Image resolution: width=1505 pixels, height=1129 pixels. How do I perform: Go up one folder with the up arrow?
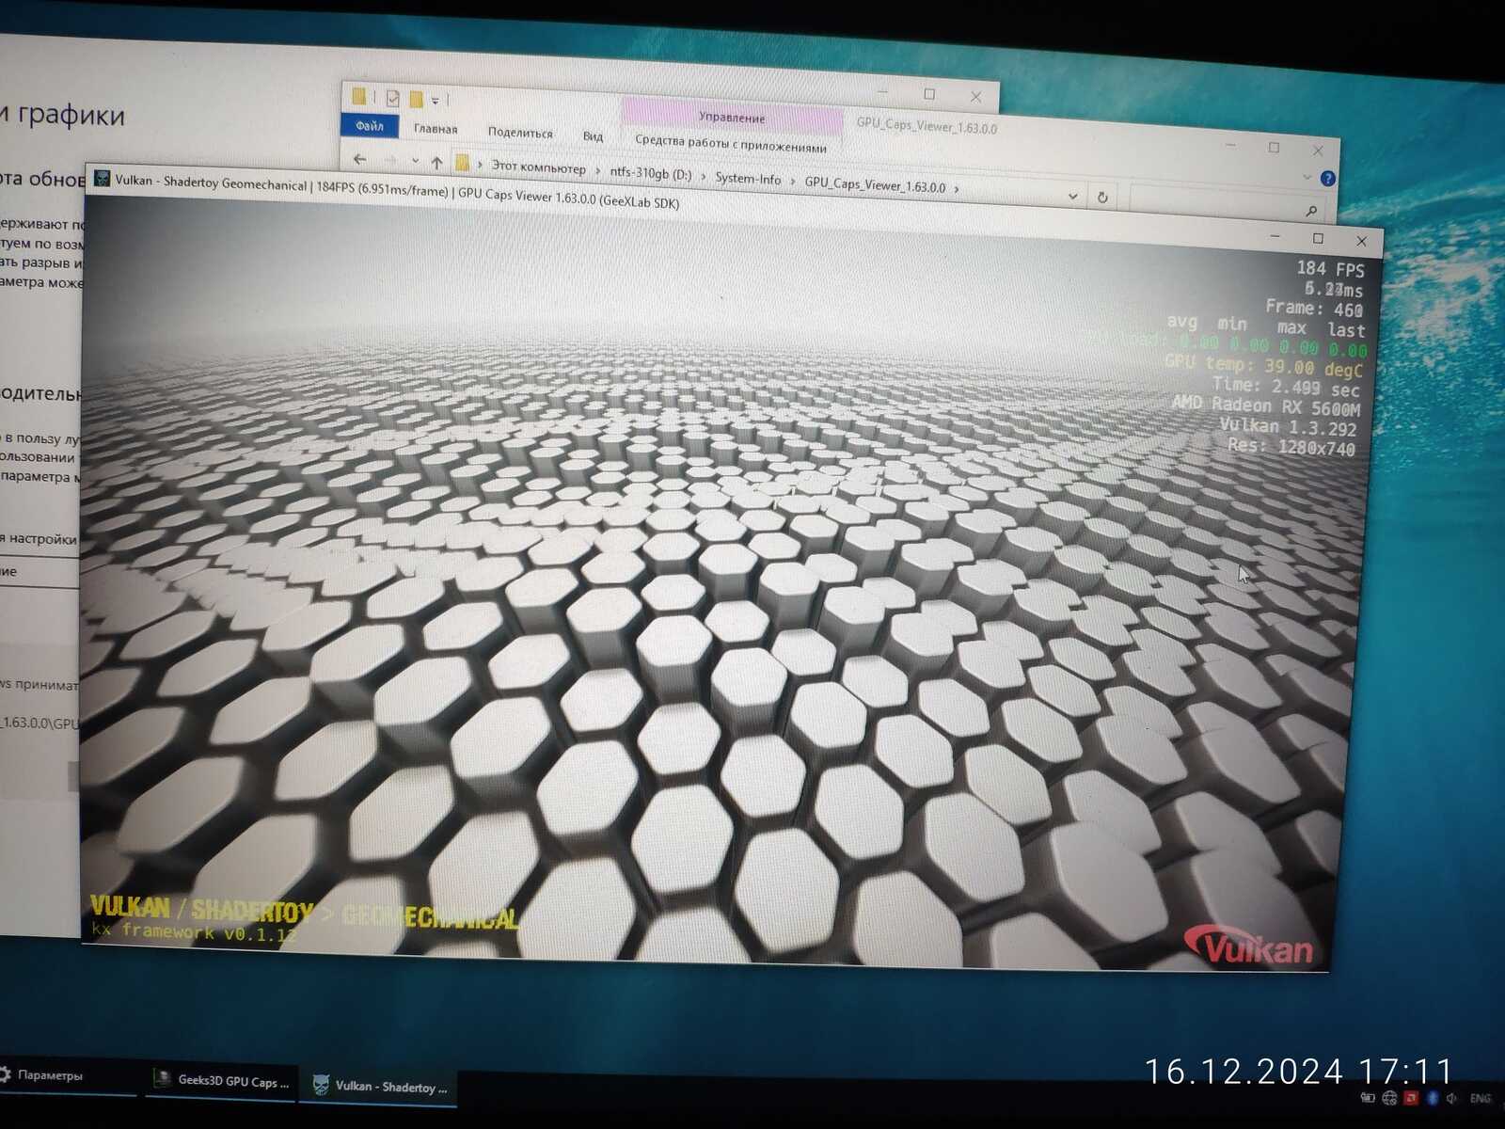(x=436, y=163)
